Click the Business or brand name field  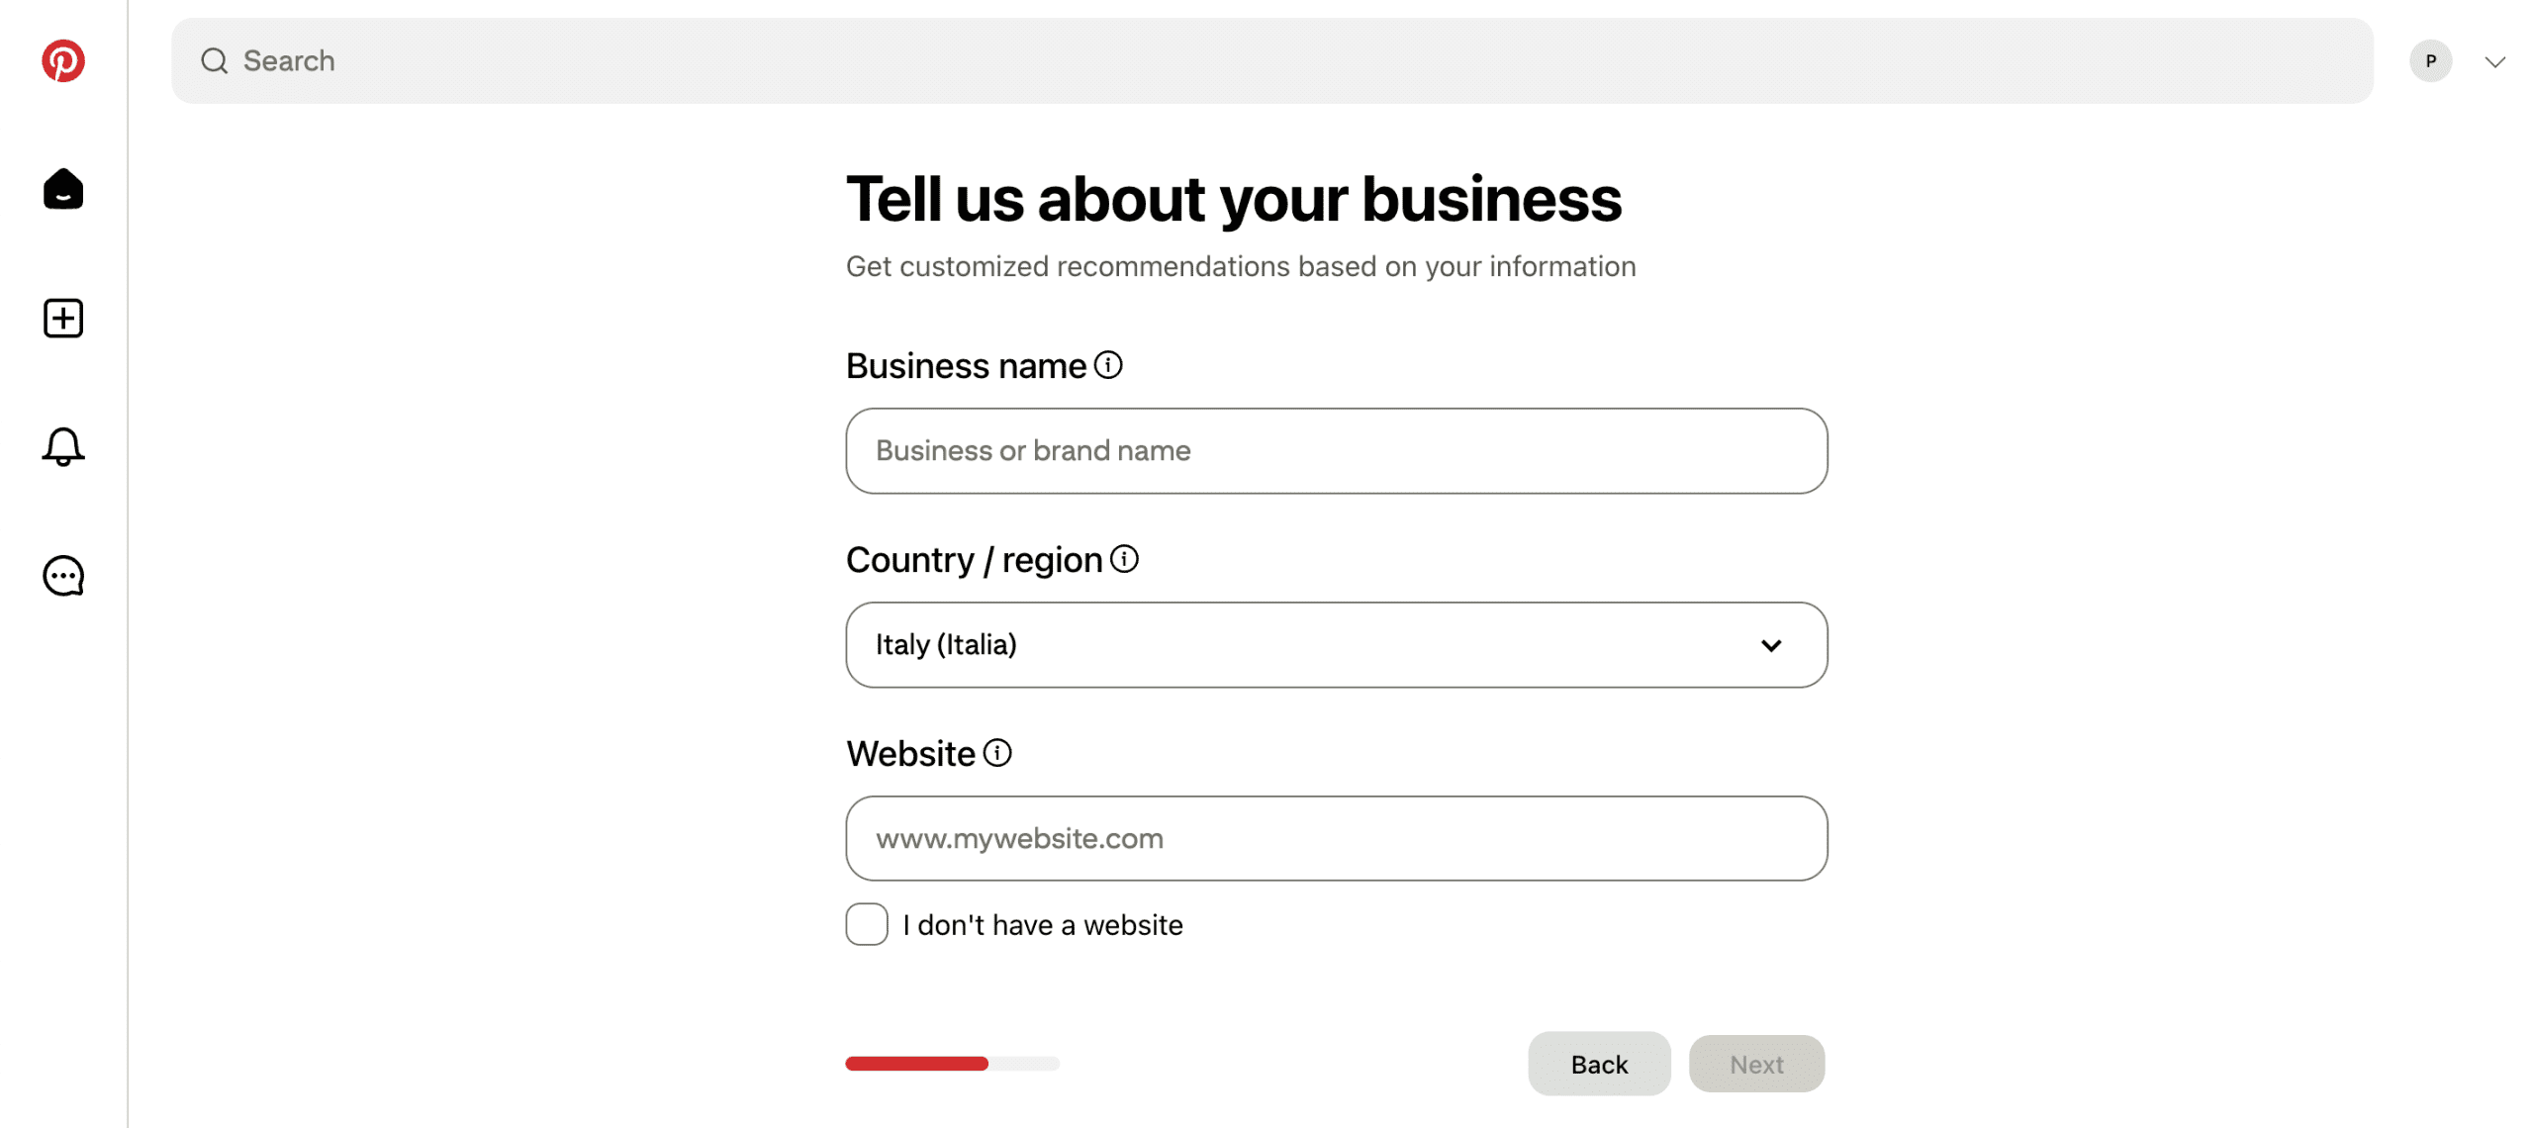(x=1336, y=451)
